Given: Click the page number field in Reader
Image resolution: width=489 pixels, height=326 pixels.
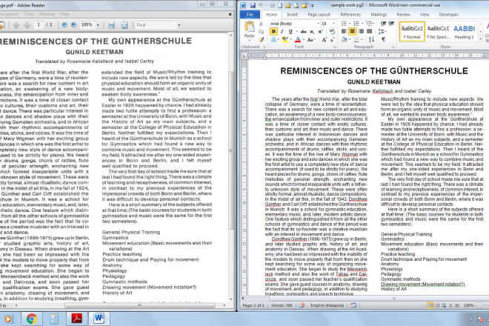Looking at the screenshot, I should [39, 25].
